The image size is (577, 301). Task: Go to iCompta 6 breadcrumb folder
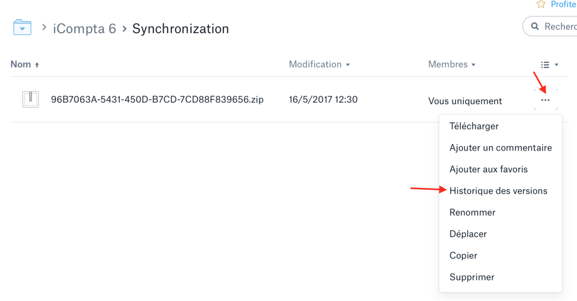click(x=84, y=29)
